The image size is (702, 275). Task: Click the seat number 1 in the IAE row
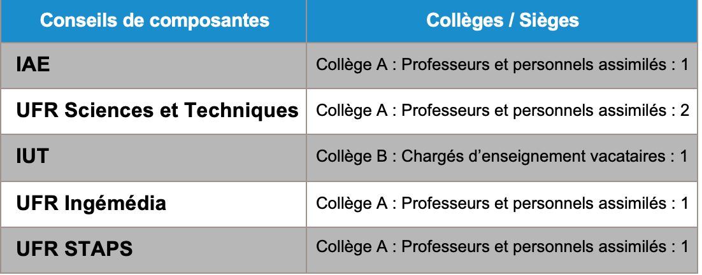point(684,65)
